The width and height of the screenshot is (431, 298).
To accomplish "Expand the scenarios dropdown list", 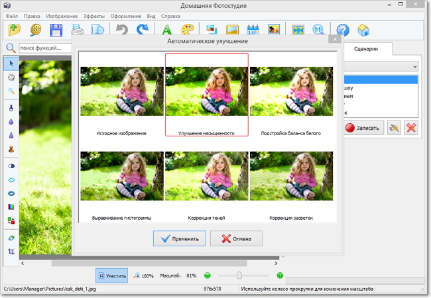I will tap(415, 66).
